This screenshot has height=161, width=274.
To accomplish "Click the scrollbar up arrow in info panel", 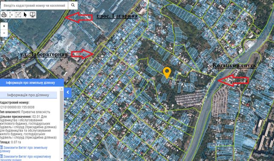I will (61, 88).
